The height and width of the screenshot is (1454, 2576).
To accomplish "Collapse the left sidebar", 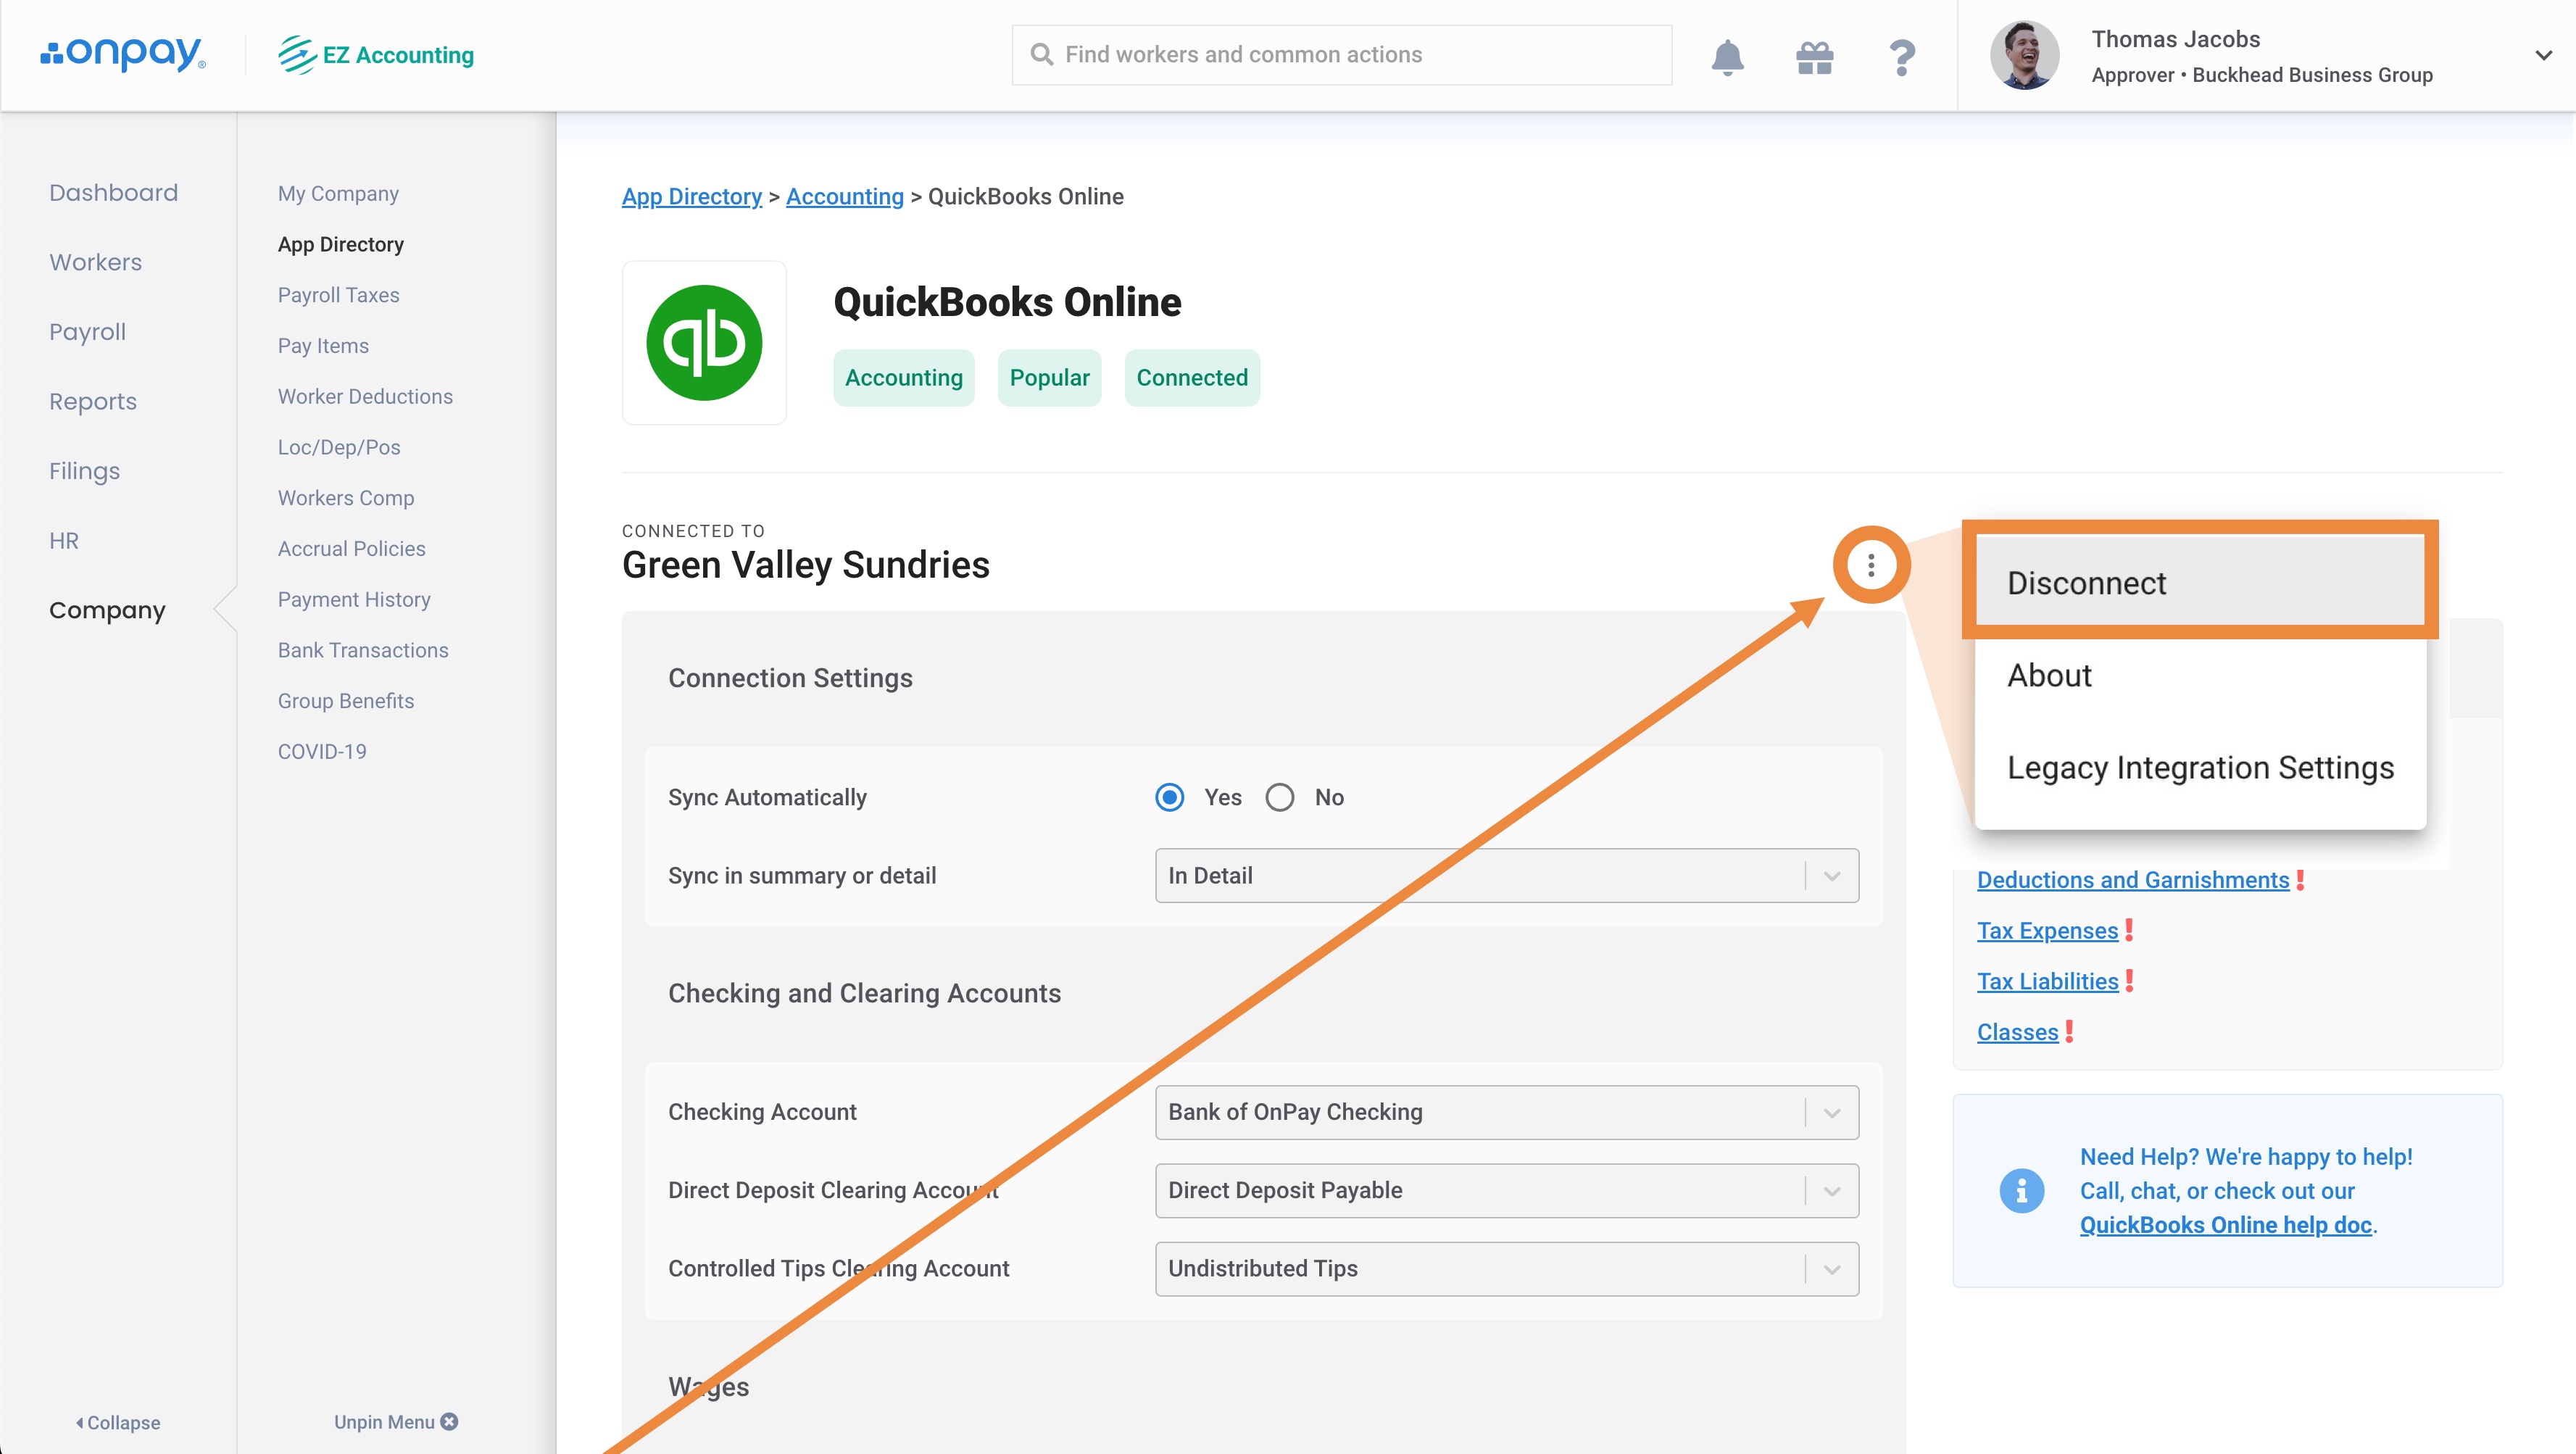I will pyautogui.click(x=118, y=1422).
